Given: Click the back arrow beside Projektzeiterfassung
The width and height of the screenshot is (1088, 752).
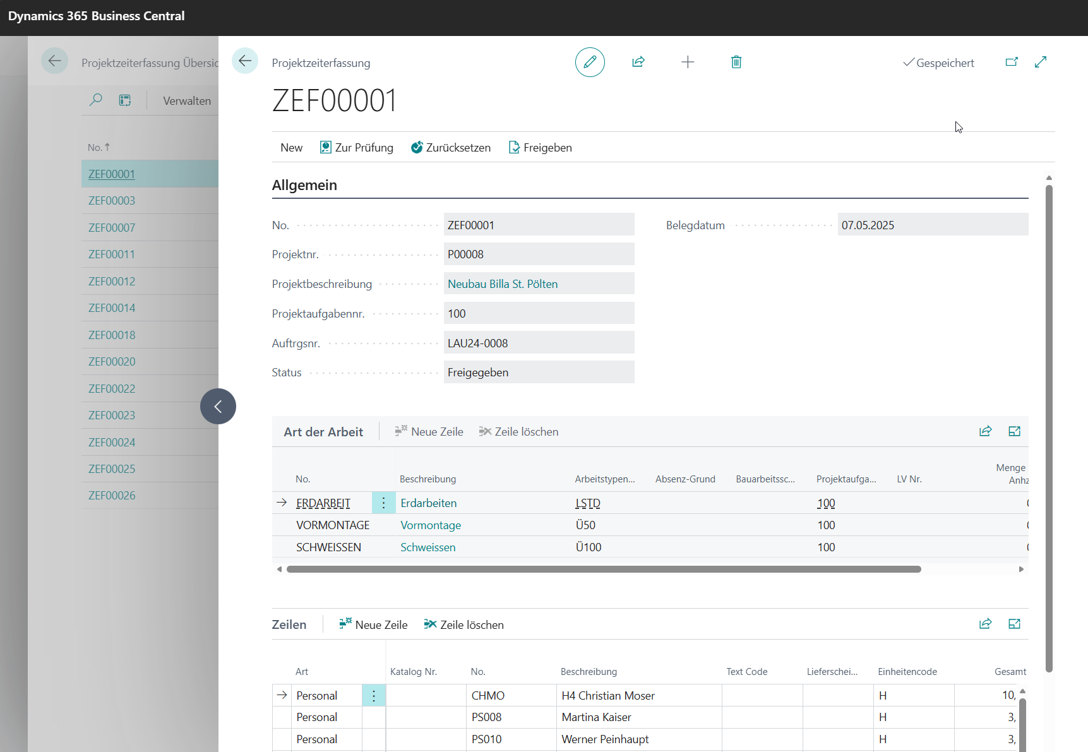Looking at the screenshot, I should [245, 61].
